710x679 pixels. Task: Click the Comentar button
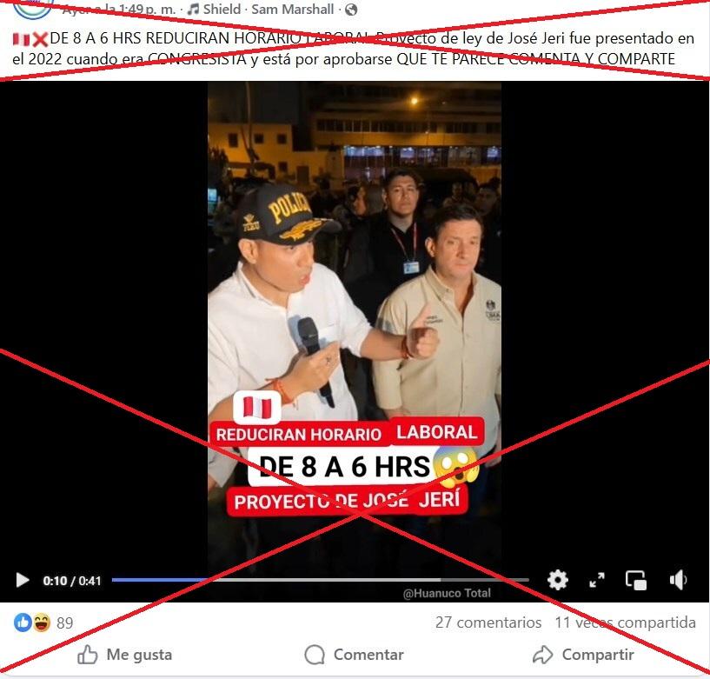[355, 655]
